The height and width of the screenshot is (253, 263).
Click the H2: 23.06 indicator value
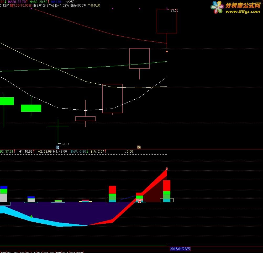point(45,152)
